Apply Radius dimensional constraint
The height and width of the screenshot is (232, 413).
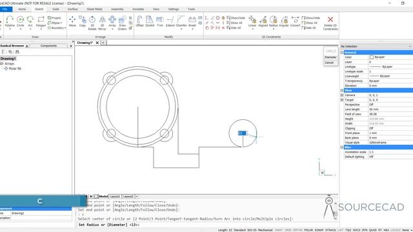[274, 21]
